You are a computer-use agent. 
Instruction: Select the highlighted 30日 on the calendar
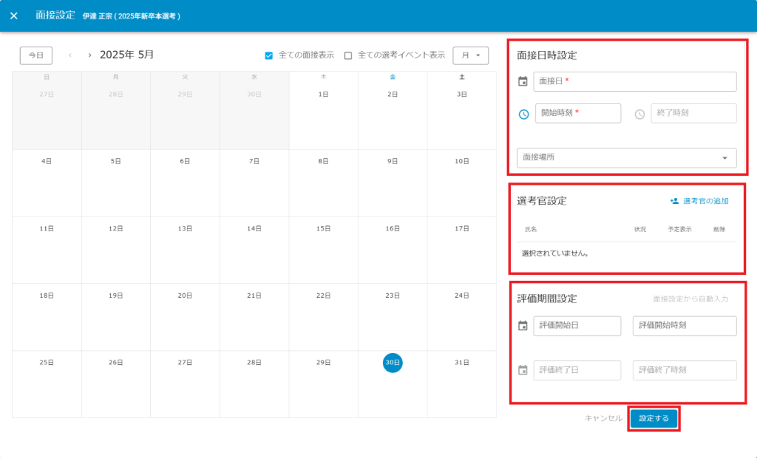[x=393, y=363]
